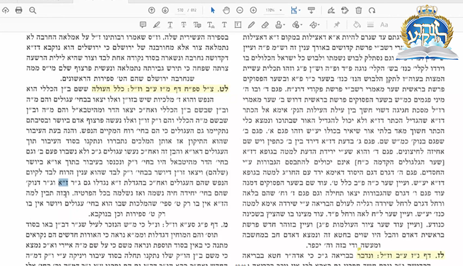
Task: Click the print icon
Action: (x=19, y=11)
